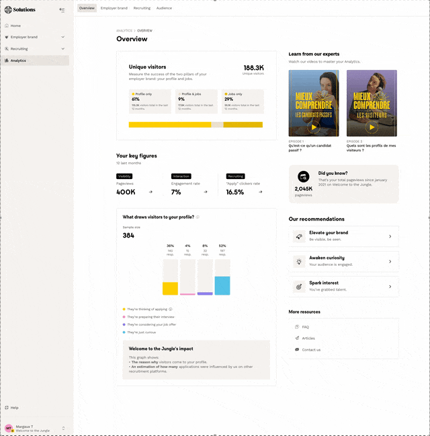Expand the Recruiting sidebar section
Image resolution: width=430 pixels, height=436 pixels.
pos(62,49)
